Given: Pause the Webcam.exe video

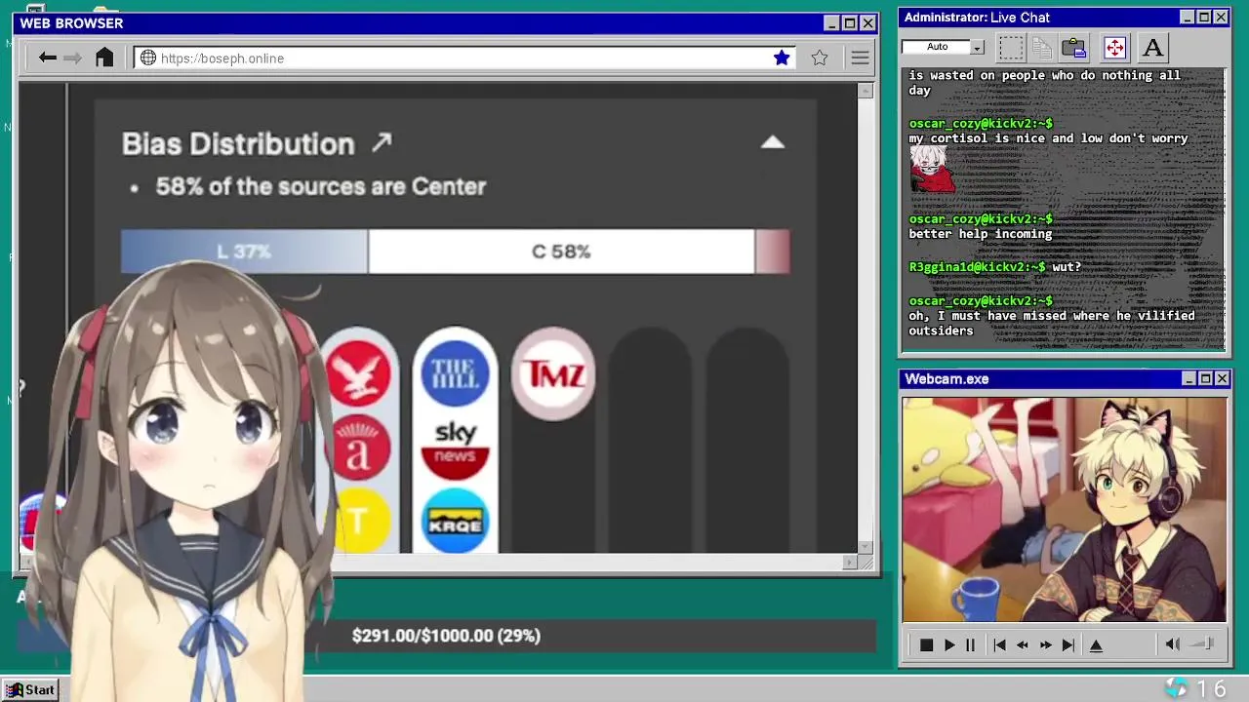Looking at the screenshot, I should click(x=970, y=644).
